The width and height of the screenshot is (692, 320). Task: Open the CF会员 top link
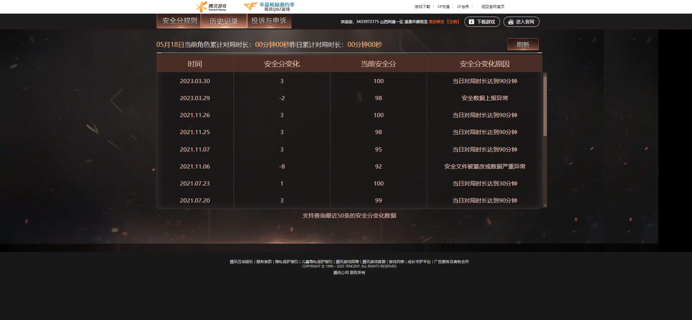pos(463,7)
